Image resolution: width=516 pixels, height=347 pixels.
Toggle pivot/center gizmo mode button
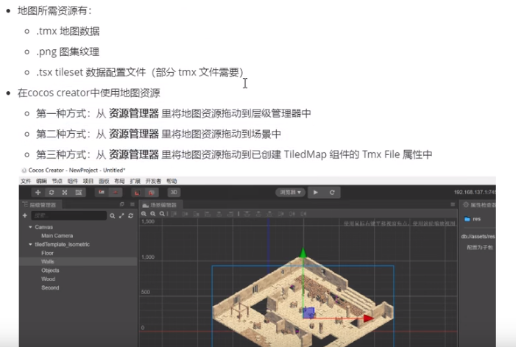[x=102, y=193]
